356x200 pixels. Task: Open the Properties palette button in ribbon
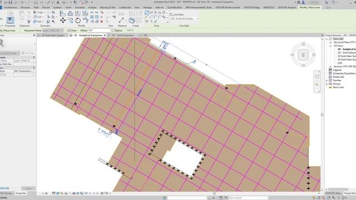tap(10, 21)
